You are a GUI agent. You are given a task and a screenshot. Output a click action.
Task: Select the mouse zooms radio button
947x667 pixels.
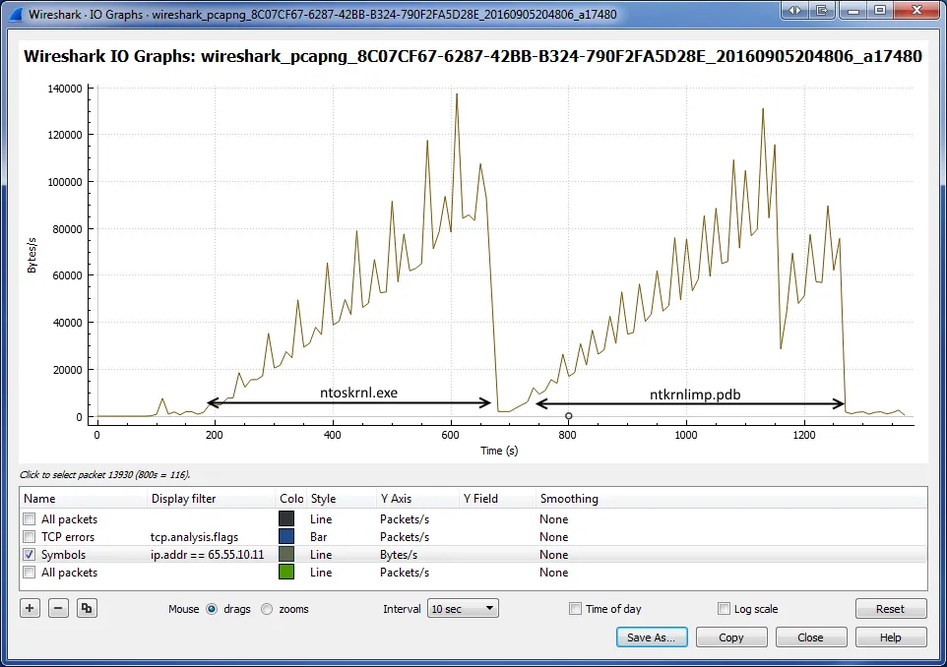[267, 609]
